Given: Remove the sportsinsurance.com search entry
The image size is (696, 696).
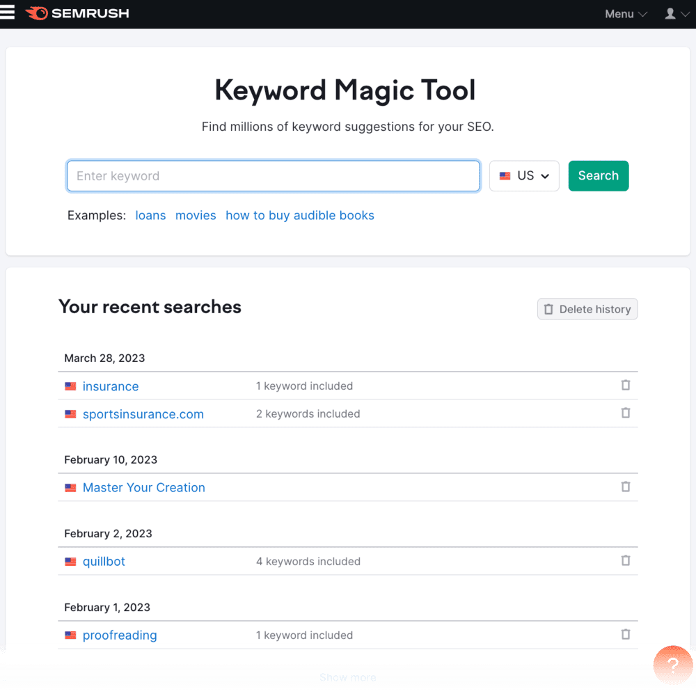Looking at the screenshot, I should (626, 413).
